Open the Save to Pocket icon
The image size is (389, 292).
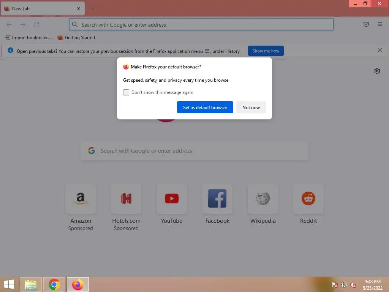point(366,24)
